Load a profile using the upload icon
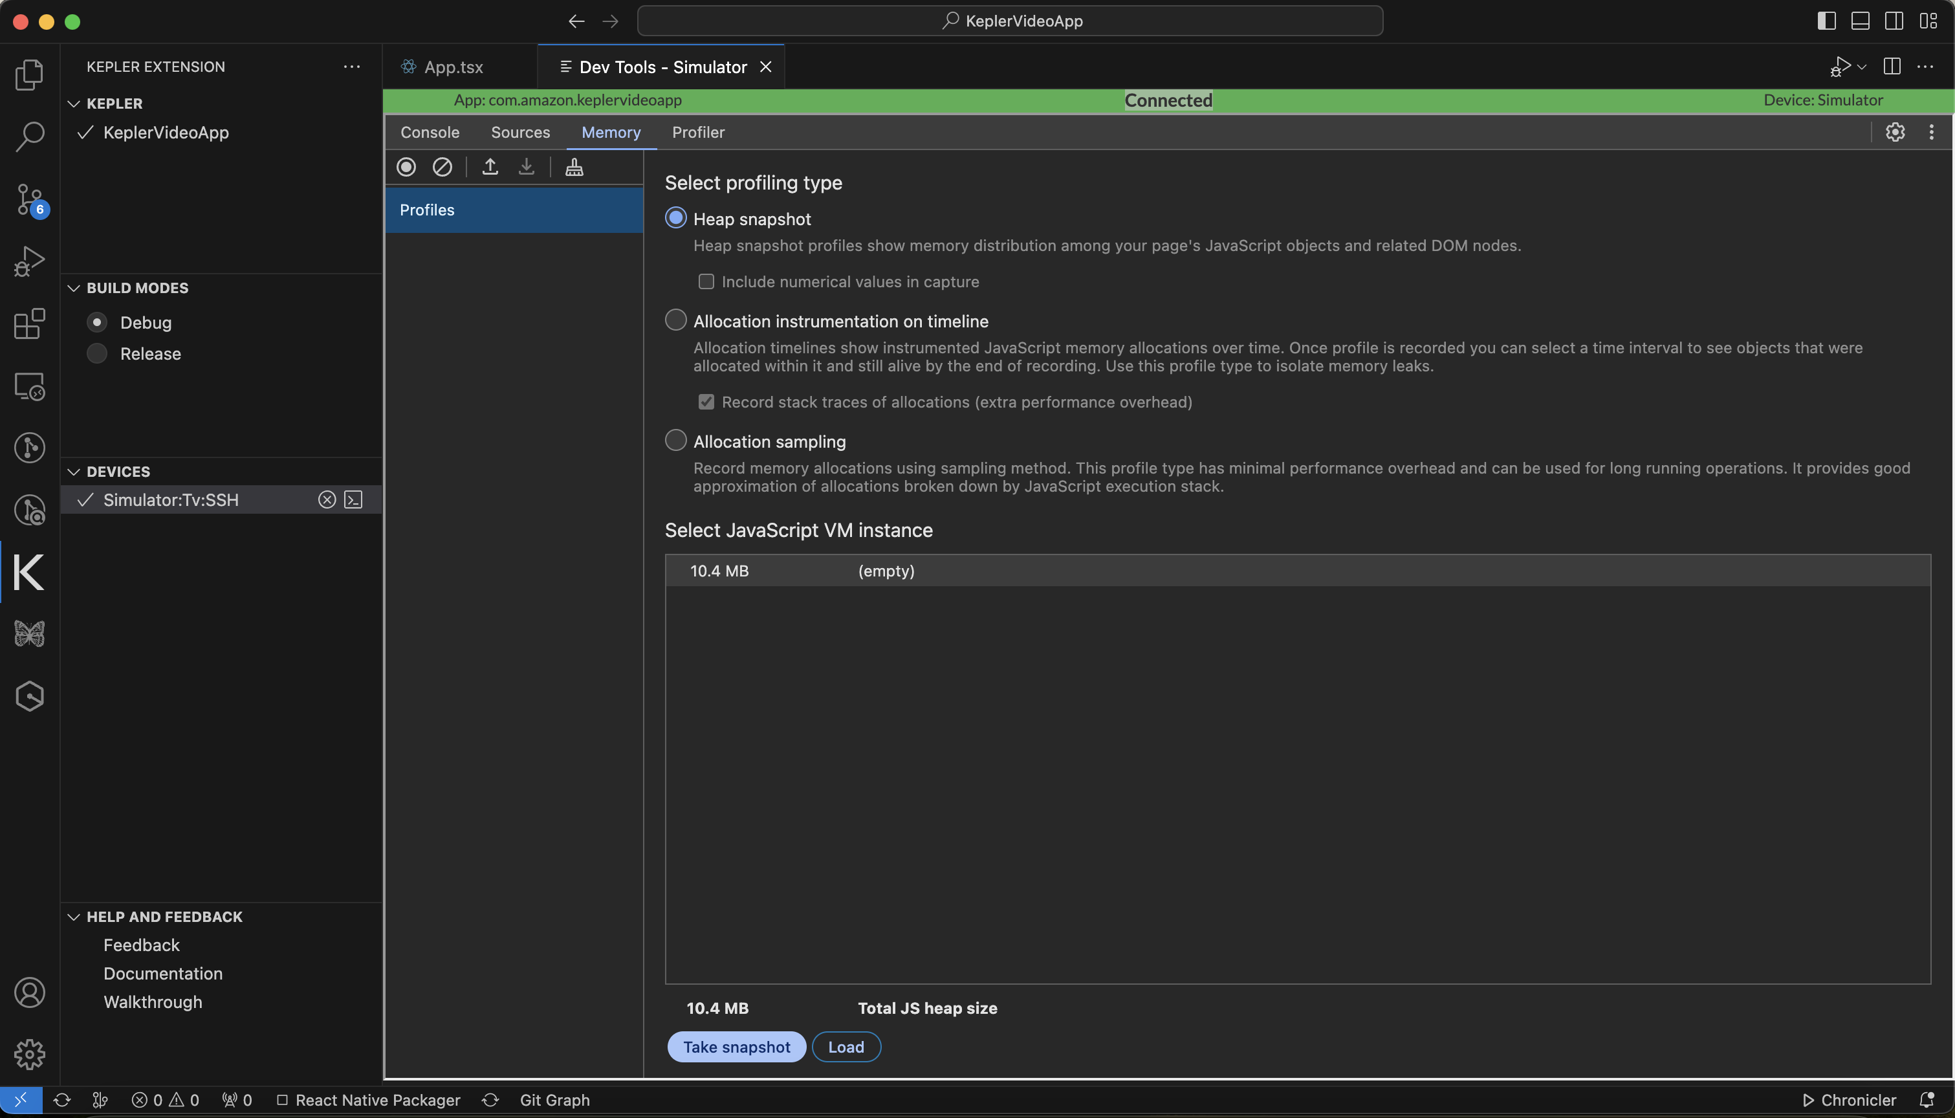1955x1118 pixels. (x=490, y=167)
